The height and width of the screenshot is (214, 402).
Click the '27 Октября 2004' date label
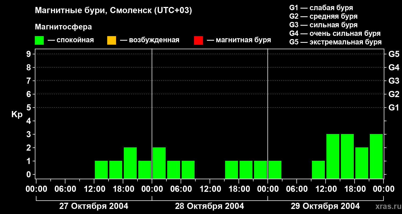click(94, 206)
